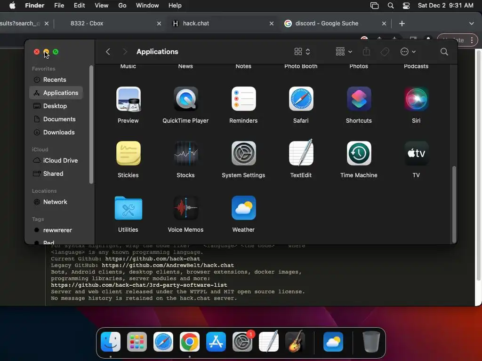Open the Window menu

click(x=147, y=6)
